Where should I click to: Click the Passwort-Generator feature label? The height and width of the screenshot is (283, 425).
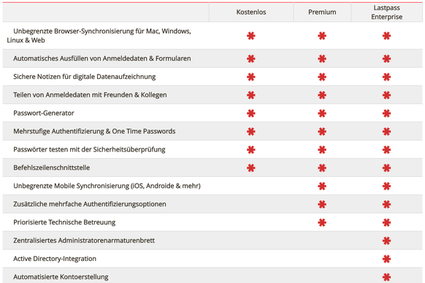click(x=44, y=113)
